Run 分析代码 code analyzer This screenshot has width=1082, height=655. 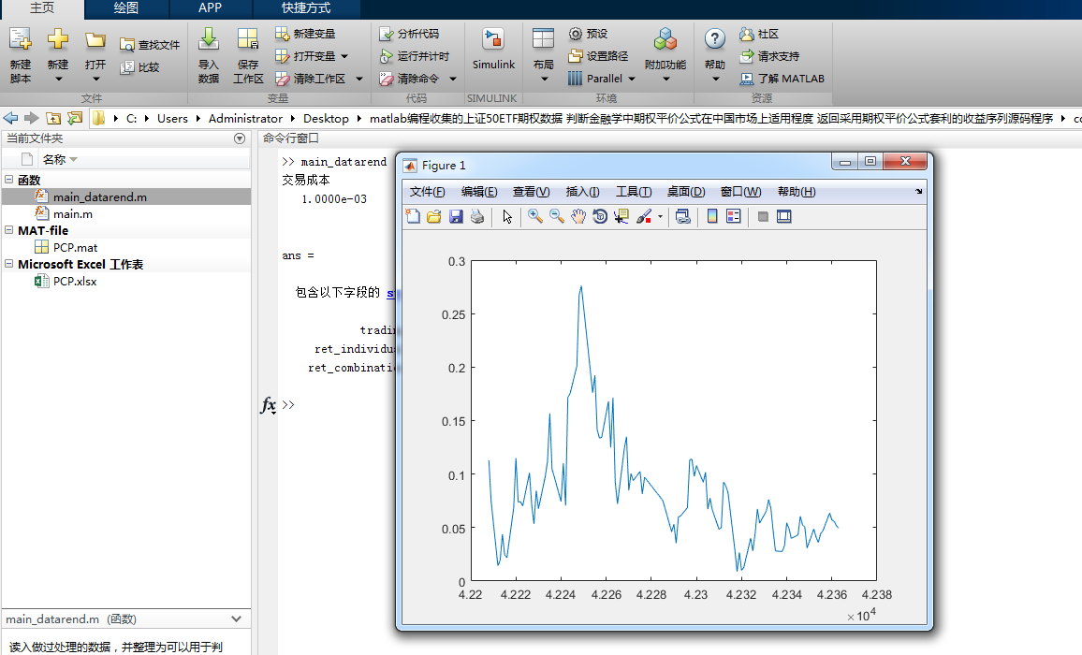click(x=409, y=34)
